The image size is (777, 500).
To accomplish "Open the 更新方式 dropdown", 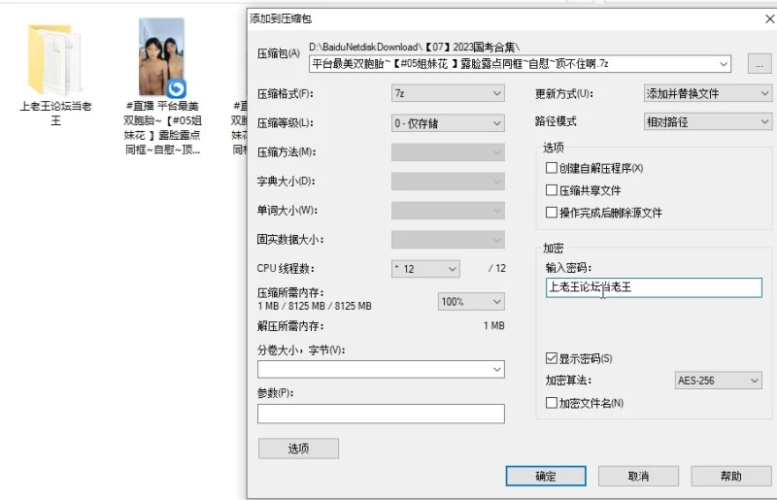I will coord(708,93).
